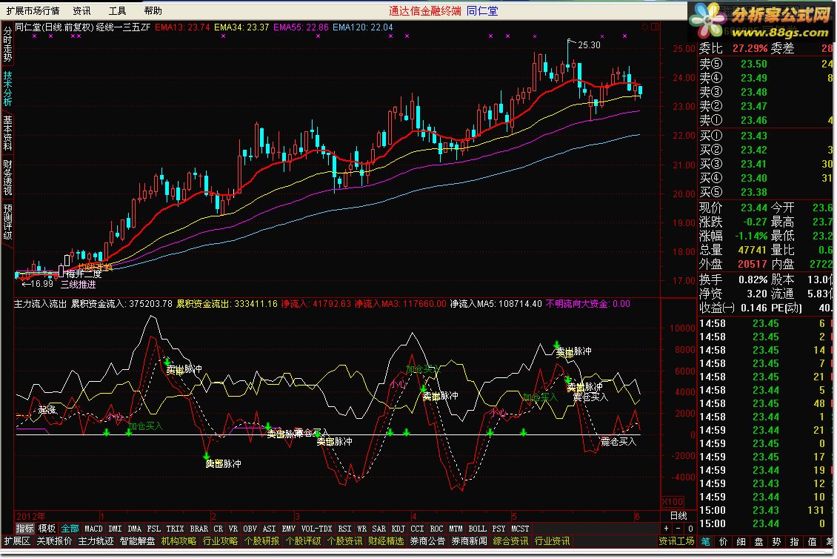Select the 势 tab in quote panel

pos(776,541)
